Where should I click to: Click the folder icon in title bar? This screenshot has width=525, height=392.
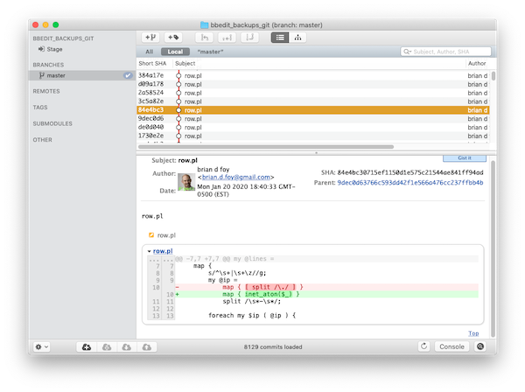(x=204, y=25)
